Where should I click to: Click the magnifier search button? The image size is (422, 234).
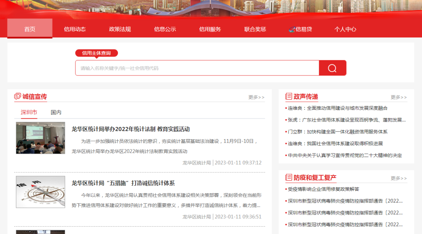[332, 68]
